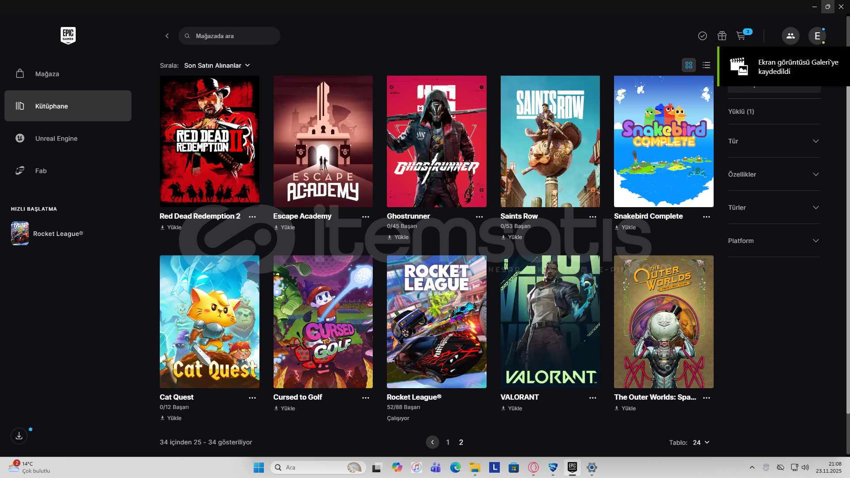Open the friends list icon
Viewport: 850px width, 478px height.
(790, 36)
